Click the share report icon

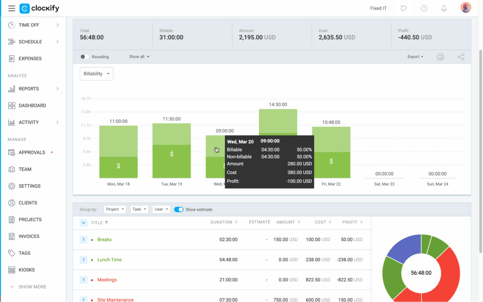[x=461, y=57]
